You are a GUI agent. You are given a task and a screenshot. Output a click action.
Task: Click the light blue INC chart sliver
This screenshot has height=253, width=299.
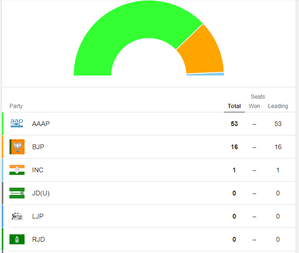coord(205,74)
